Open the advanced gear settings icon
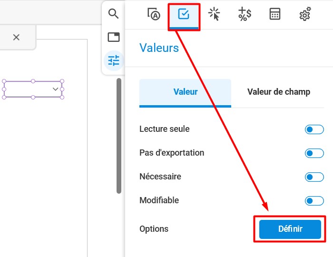Screen dimensions: 333x257 [x=305, y=14]
